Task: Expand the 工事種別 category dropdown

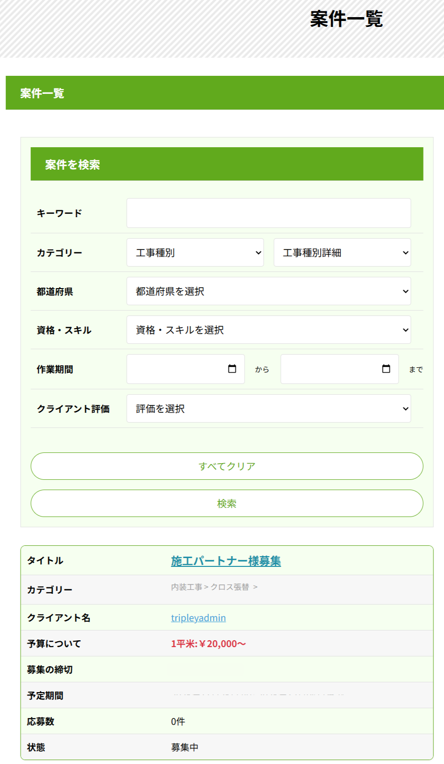Action: click(x=195, y=252)
